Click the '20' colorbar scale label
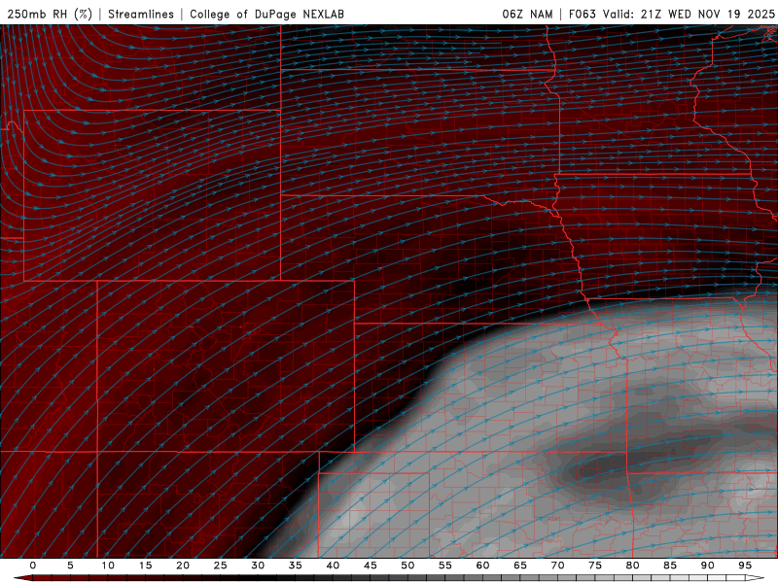Screen dimensions: 778x583 pyautogui.click(x=183, y=566)
